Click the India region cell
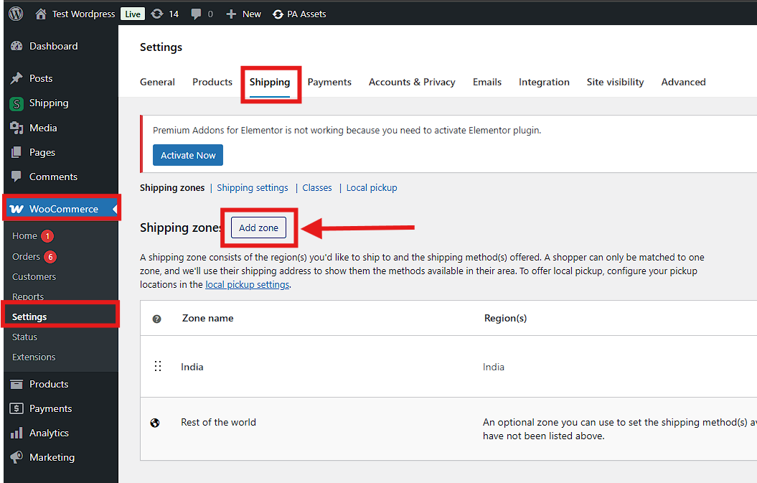The width and height of the screenshot is (757, 483). tap(494, 367)
